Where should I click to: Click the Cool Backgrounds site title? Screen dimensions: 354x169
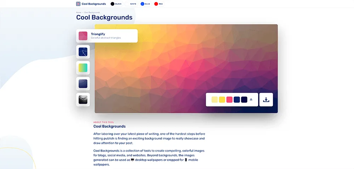pyautogui.click(x=94, y=4)
